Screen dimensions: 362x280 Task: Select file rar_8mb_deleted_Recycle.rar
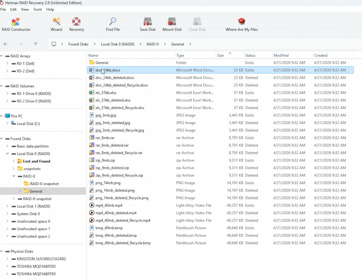tap(220, 153)
